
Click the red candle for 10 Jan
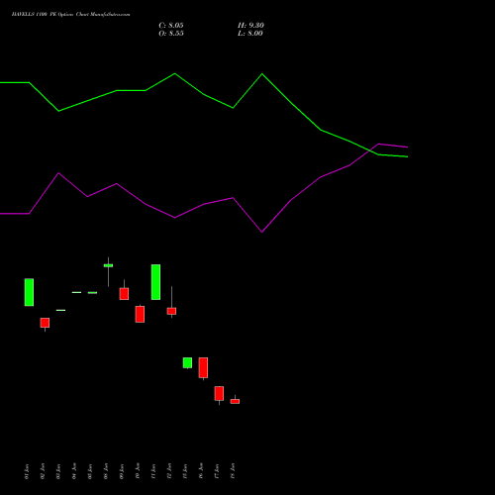(140, 314)
